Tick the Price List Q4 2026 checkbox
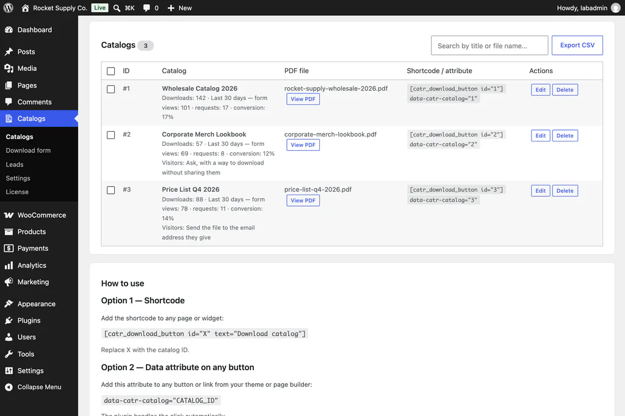625x416 pixels. pos(111,190)
